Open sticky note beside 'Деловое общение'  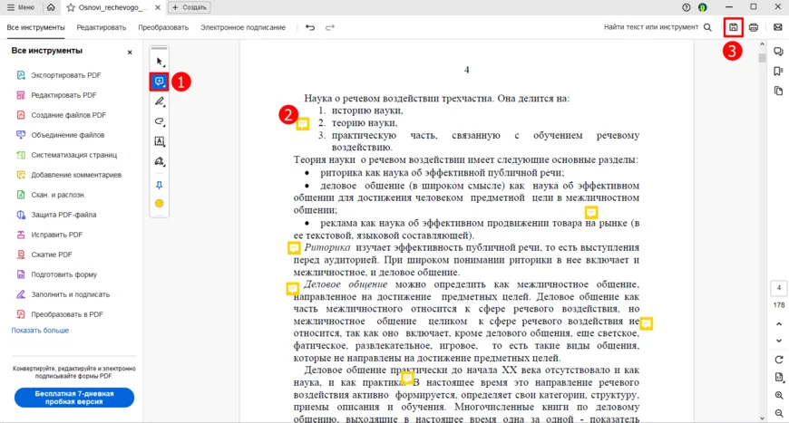pyautogui.click(x=292, y=288)
